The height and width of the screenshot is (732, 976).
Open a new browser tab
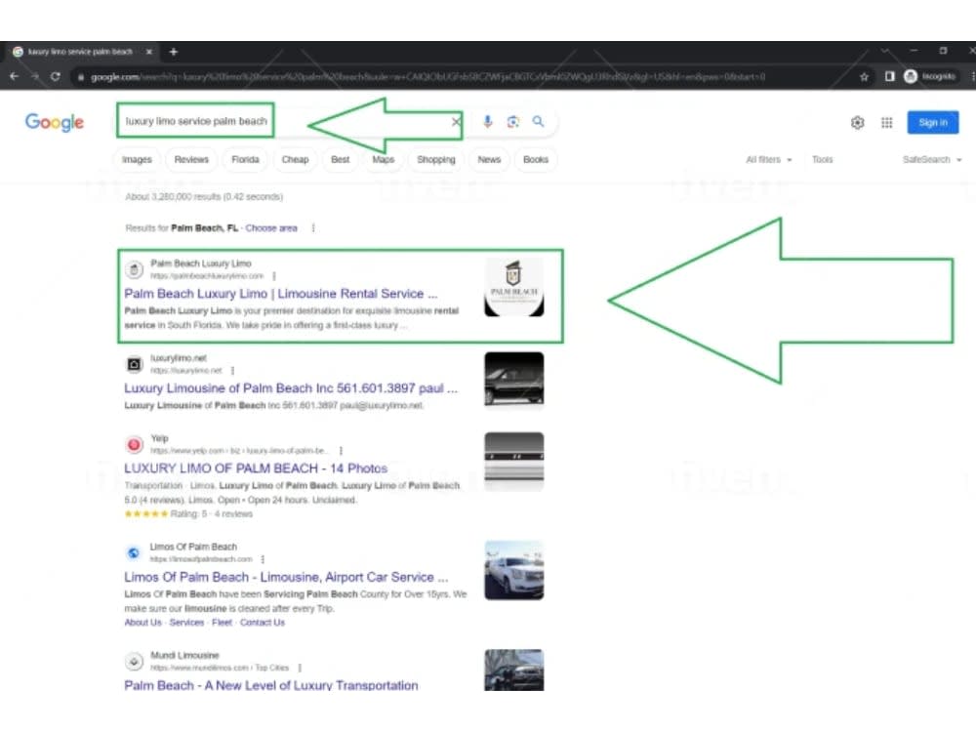click(174, 52)
